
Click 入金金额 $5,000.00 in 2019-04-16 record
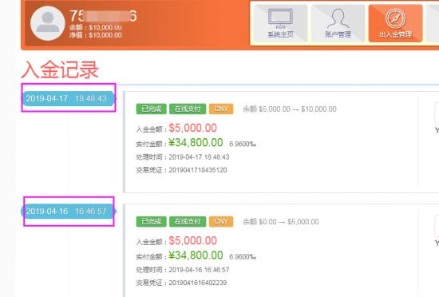[x=192, y=241]
